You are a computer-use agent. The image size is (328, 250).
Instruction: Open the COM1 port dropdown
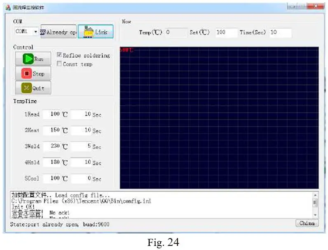[x=35, y=32]
